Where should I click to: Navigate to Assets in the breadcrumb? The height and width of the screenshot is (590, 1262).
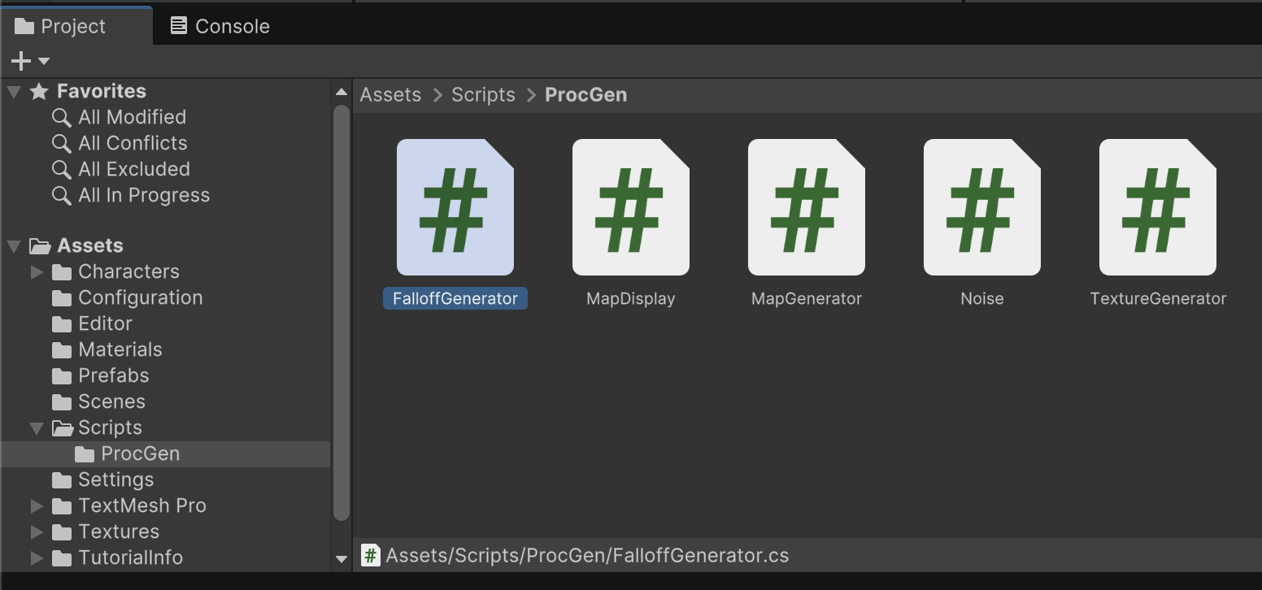[390, 95]
